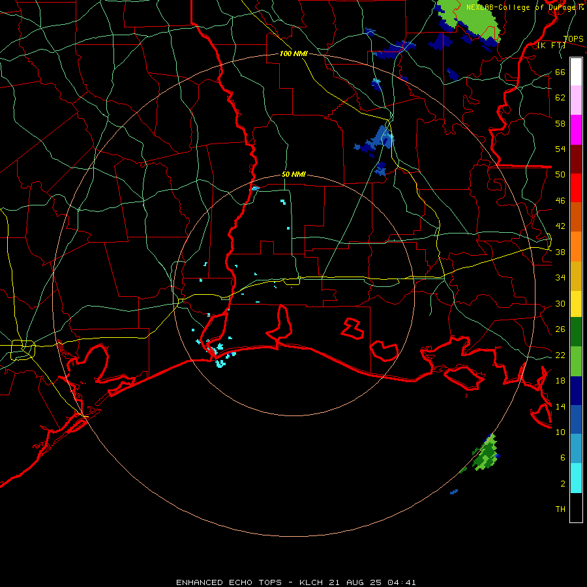Click the legend value 34
The image size is (587, 587).
pos(560,278)
